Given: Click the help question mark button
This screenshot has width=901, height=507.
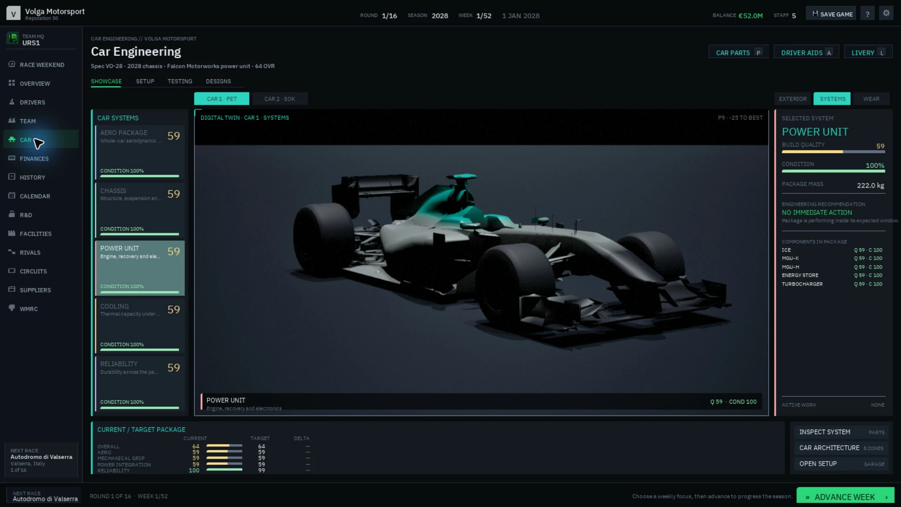Looking at the screenshot, I should coord(867,14).
